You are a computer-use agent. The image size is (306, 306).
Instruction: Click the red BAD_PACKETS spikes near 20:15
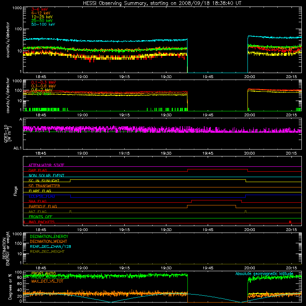tap(290, 222)
